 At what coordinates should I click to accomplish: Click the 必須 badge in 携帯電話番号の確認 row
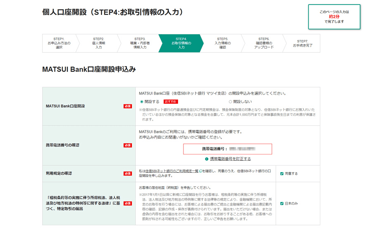(128, 145)
